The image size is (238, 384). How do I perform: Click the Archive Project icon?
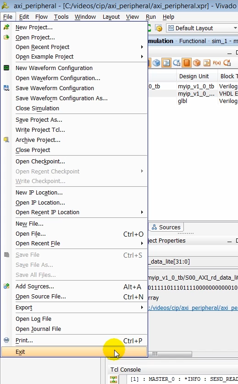6,140
